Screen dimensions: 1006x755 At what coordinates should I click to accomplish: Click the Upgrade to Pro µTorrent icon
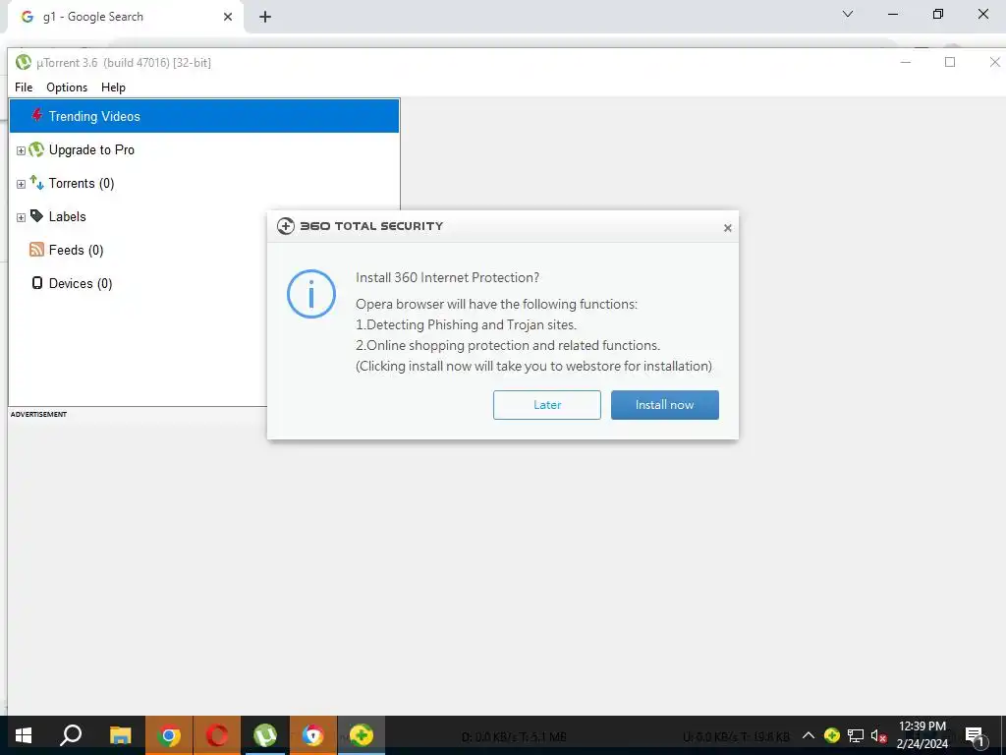pyautogui.click(x=36, y=149)
